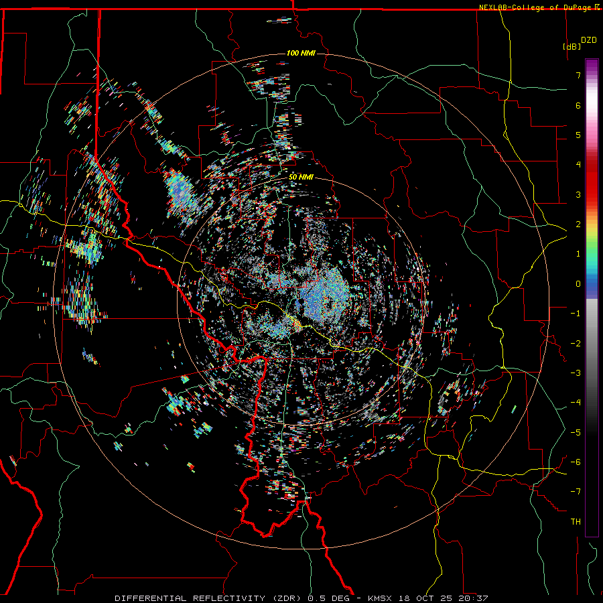This screenshot has height=603, width=603.
Task: Click the KMSX 18 OCT 25 20:37 timestamp
Action: pyautogui.click(x=428, y=598)
